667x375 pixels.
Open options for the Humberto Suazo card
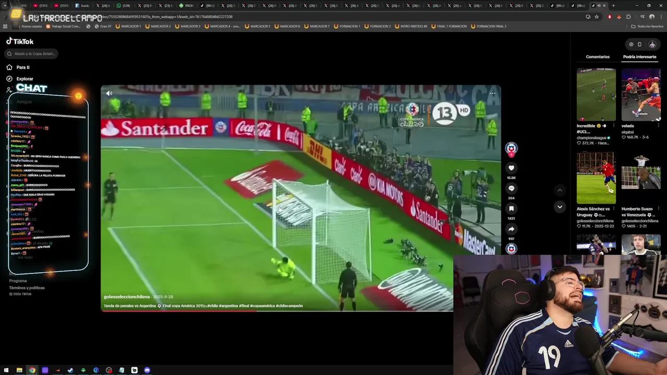[659, 209]
